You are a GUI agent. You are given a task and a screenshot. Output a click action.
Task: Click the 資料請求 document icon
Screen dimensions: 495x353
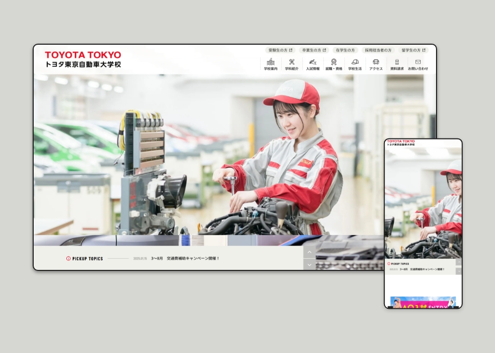pos(398,63)
